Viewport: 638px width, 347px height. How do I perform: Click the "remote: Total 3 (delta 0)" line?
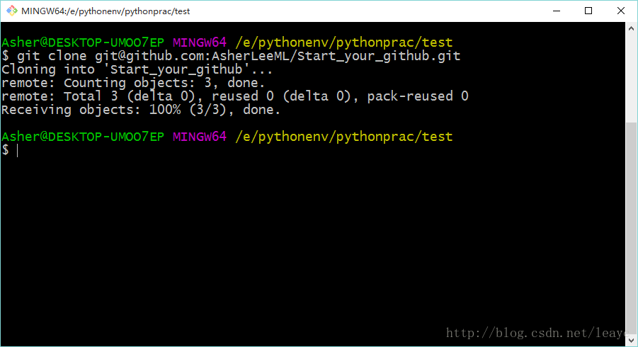coord(235,96)
